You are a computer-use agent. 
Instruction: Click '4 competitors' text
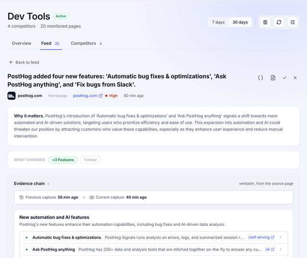[x=22, y=26]
